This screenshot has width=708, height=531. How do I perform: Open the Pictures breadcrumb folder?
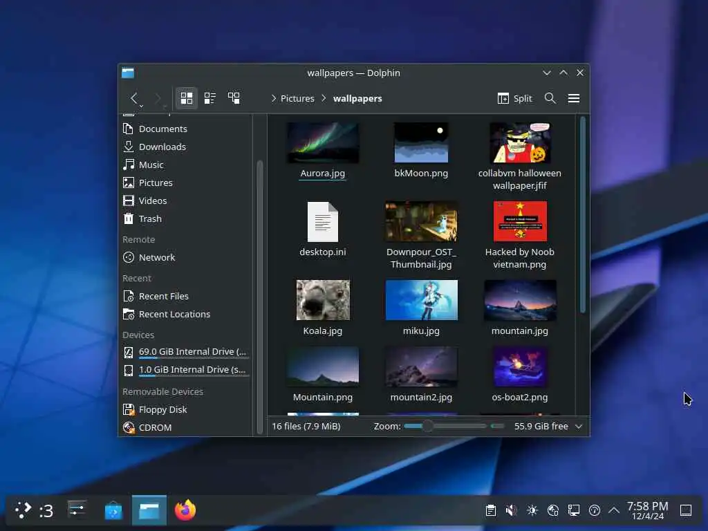(x=297, y=98)
